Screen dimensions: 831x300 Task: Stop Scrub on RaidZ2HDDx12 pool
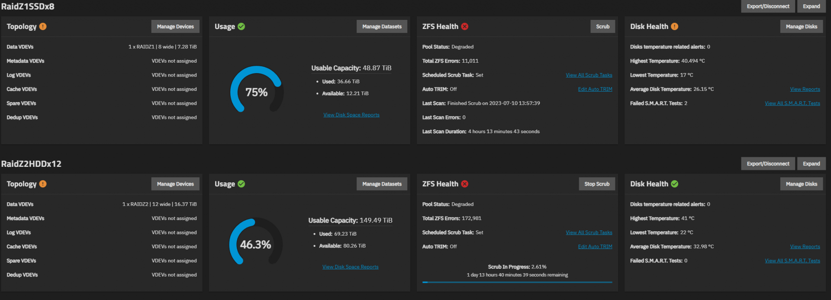596,184
